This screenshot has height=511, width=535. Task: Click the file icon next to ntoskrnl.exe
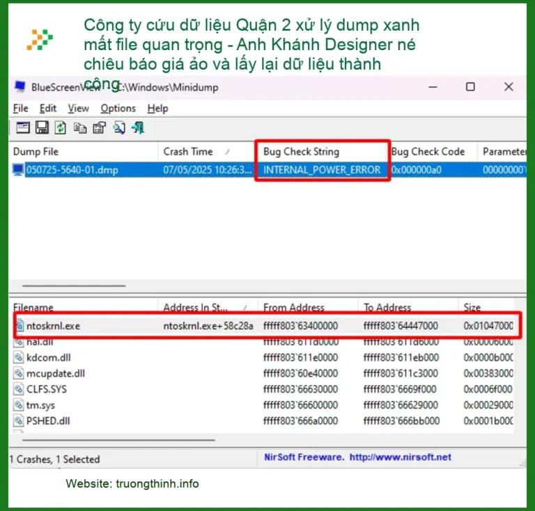pyautogui.click(x=20, y=326)
